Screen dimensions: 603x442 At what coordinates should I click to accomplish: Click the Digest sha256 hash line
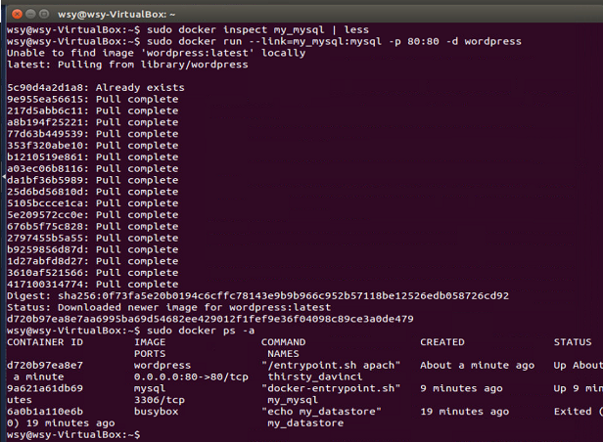coord(257,295)
